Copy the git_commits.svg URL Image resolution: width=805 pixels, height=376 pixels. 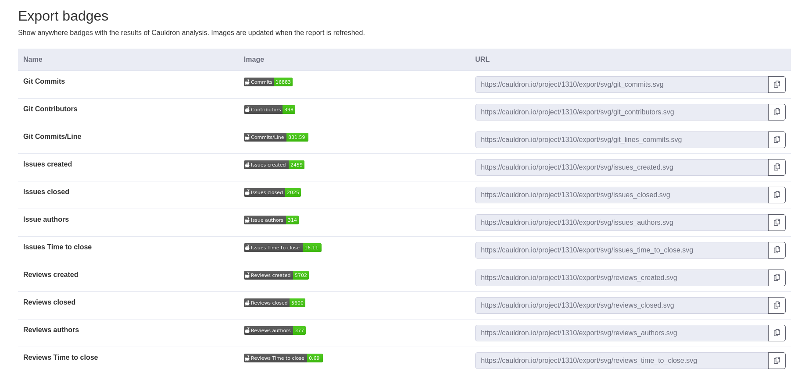coord(776,85)
